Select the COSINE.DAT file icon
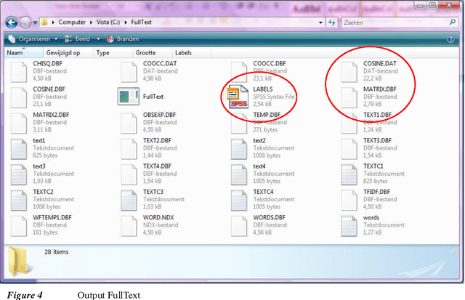 tap(351, 70)
